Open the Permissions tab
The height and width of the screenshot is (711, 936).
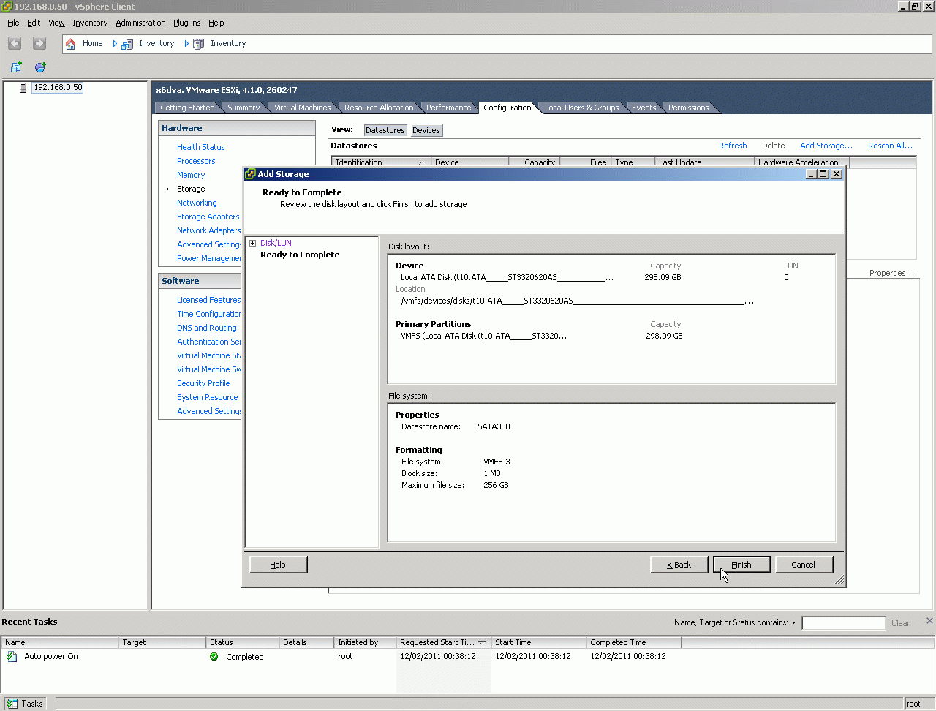[688, 108]
